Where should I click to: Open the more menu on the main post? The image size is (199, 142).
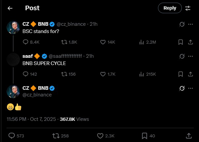tap(190, 88)
